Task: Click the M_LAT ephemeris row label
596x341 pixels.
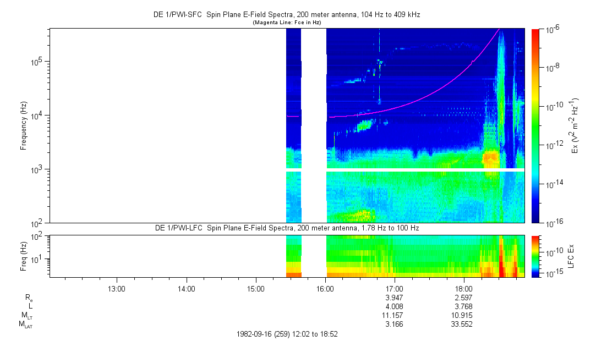Action: 25,324
